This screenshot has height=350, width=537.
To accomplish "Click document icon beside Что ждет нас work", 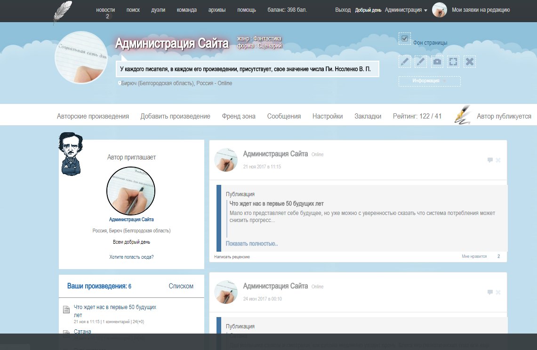I will (x=66, y=310).
